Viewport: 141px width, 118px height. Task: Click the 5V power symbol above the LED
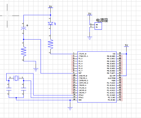point(51,7)
